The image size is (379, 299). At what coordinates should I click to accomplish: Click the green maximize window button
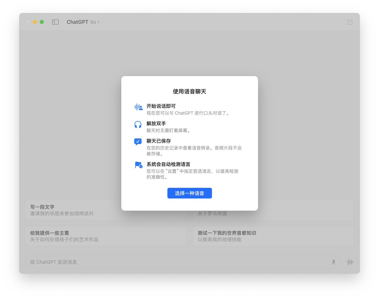click(42, 22)
